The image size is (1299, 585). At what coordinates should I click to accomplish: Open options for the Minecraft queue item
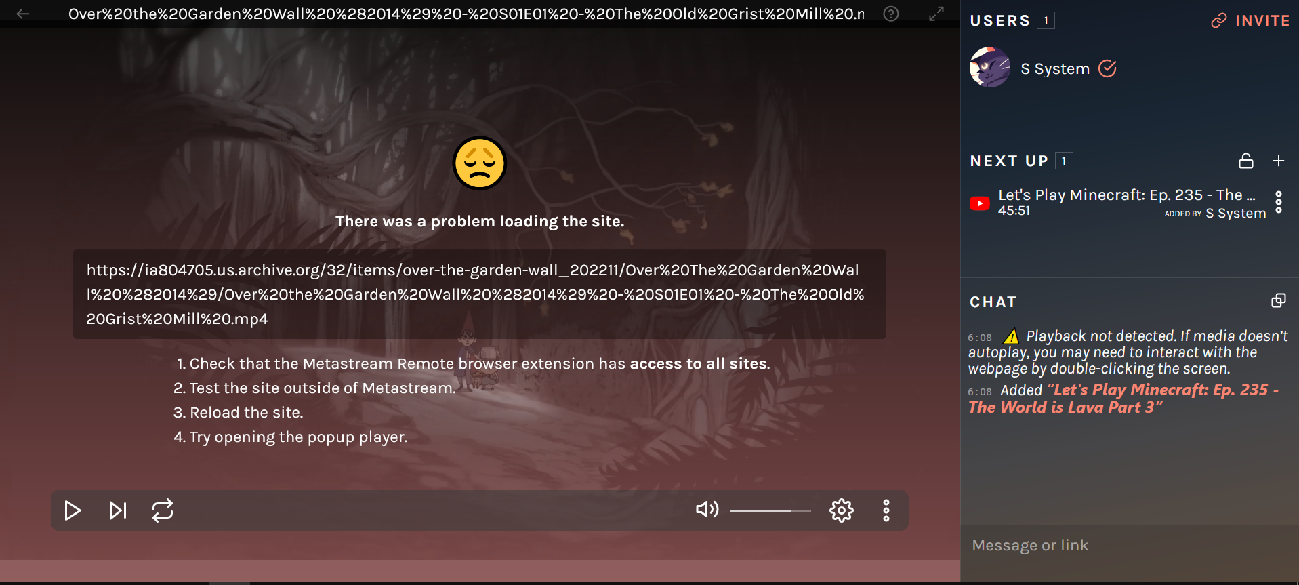pyautogui.click(x=1279, y=202)
